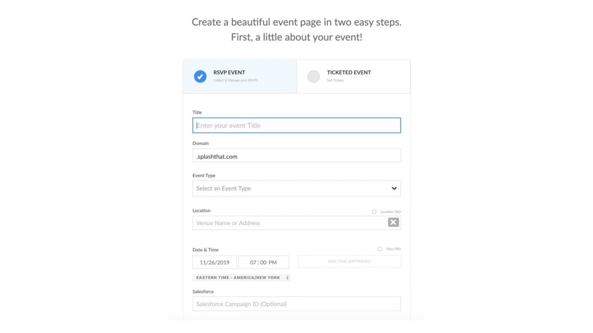Click the splashthat.com Domain field
The height and width of the screenshot is (333, 593).
296,155
